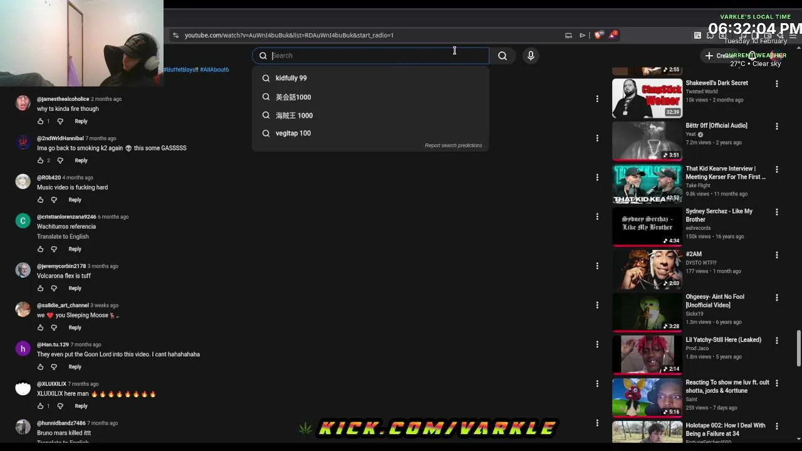The width and height of the screenshot is (802, 451).
Task: Click the 'Create' button in YouTube header
Action: click(721, 56)
